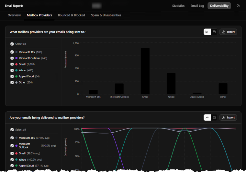
Task: Toggle dark mode moon icon
Action: [x=238, y=6]
